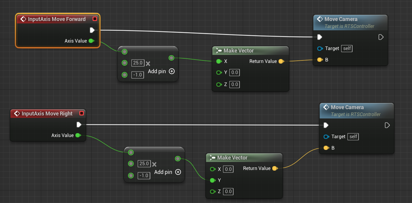Click the 25.0 field in the lower multiply node
This screenshot has width=412, height=203.
pos(144,164)
